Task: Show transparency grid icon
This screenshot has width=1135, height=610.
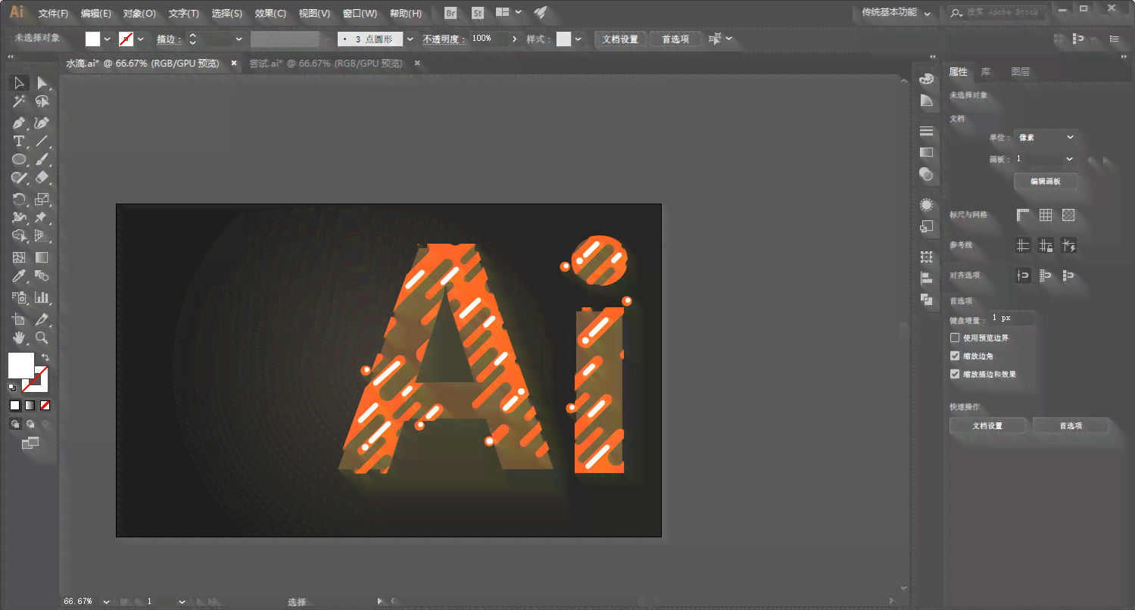Action: pyautogui.click(x=1068, y=216)
